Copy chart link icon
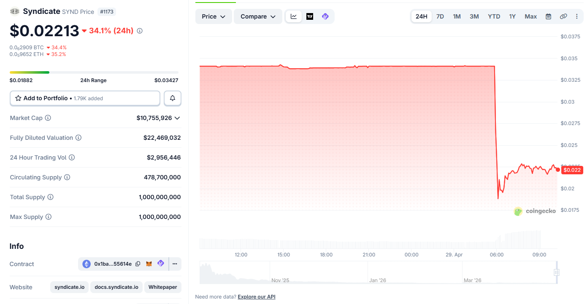587x304 pixels. click(x=563, y=16)
